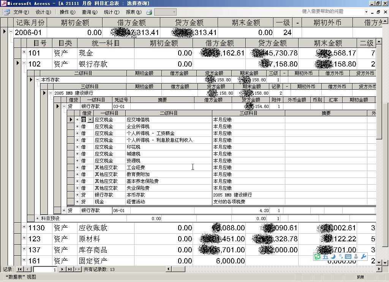Expand the 科目预设 subdatasheet row

point(37,219)
